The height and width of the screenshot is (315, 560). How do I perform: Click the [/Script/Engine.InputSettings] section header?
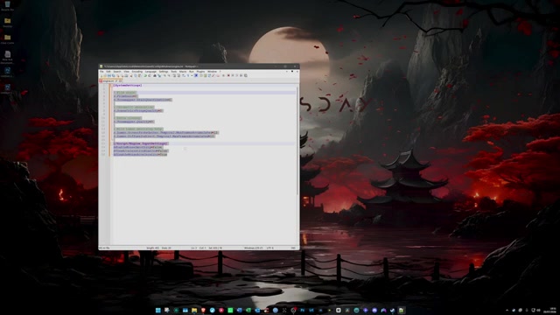click(x=141, y=143)
